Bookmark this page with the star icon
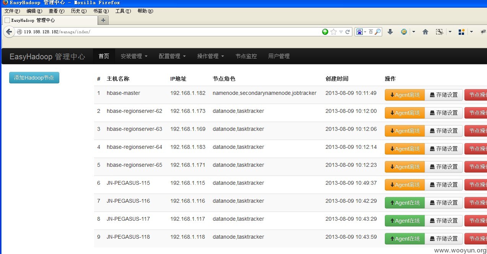Viewport: 487px width, 254px height. click(x=334, y=32)
